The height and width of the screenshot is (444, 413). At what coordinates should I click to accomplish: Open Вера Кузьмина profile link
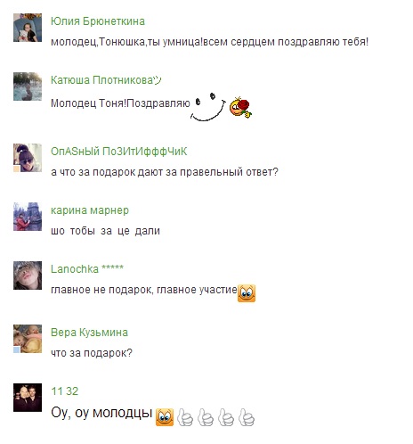click(89, 333)
